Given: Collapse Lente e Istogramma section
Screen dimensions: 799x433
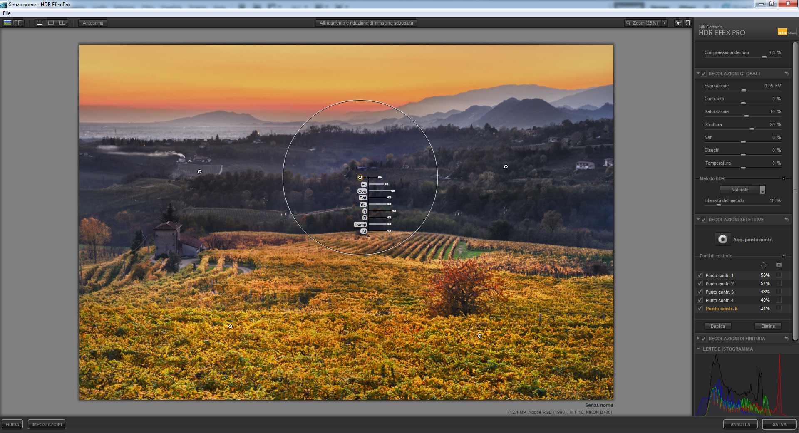Looking at the screenshot, I should [x=698, y=349].
